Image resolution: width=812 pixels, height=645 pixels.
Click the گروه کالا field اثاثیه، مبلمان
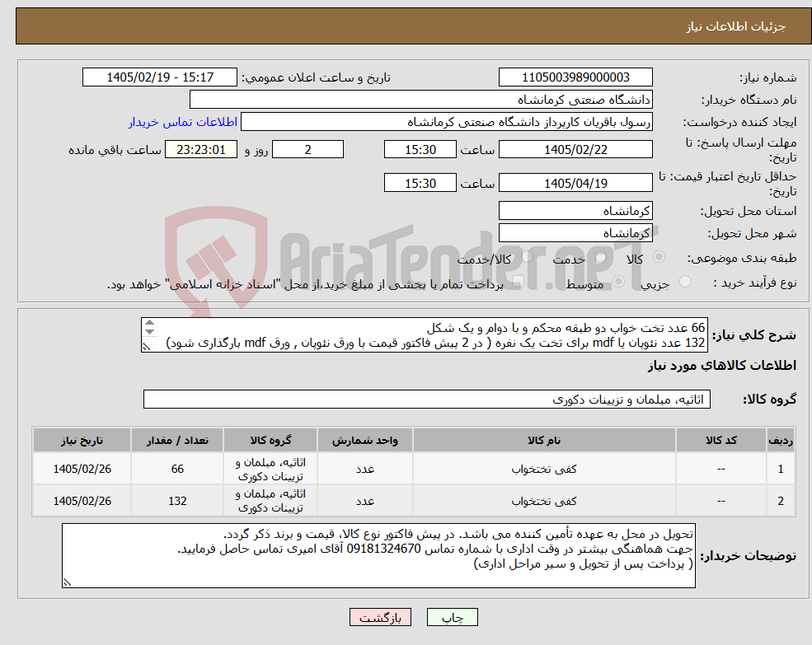427,400
